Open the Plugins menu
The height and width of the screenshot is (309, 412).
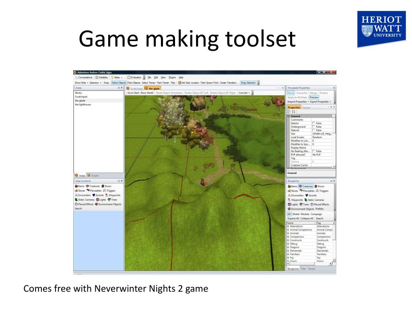click(x=172, y=78)
